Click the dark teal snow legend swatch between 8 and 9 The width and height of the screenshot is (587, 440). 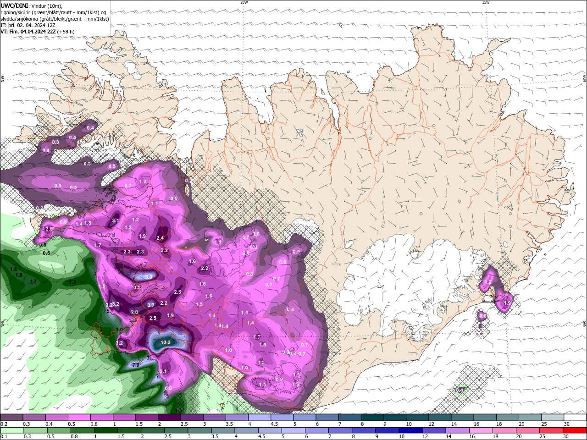point(372,418)
